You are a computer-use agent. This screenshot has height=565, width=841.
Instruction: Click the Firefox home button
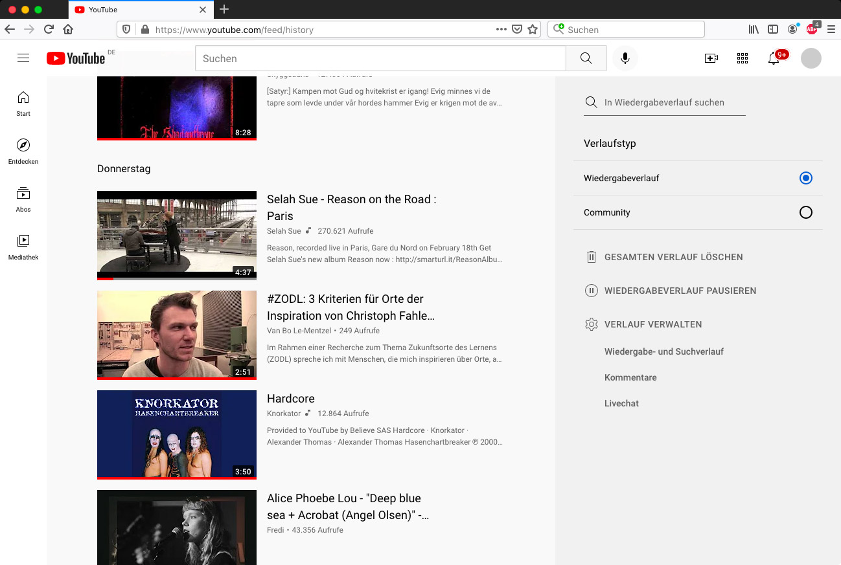coord(68,29)
